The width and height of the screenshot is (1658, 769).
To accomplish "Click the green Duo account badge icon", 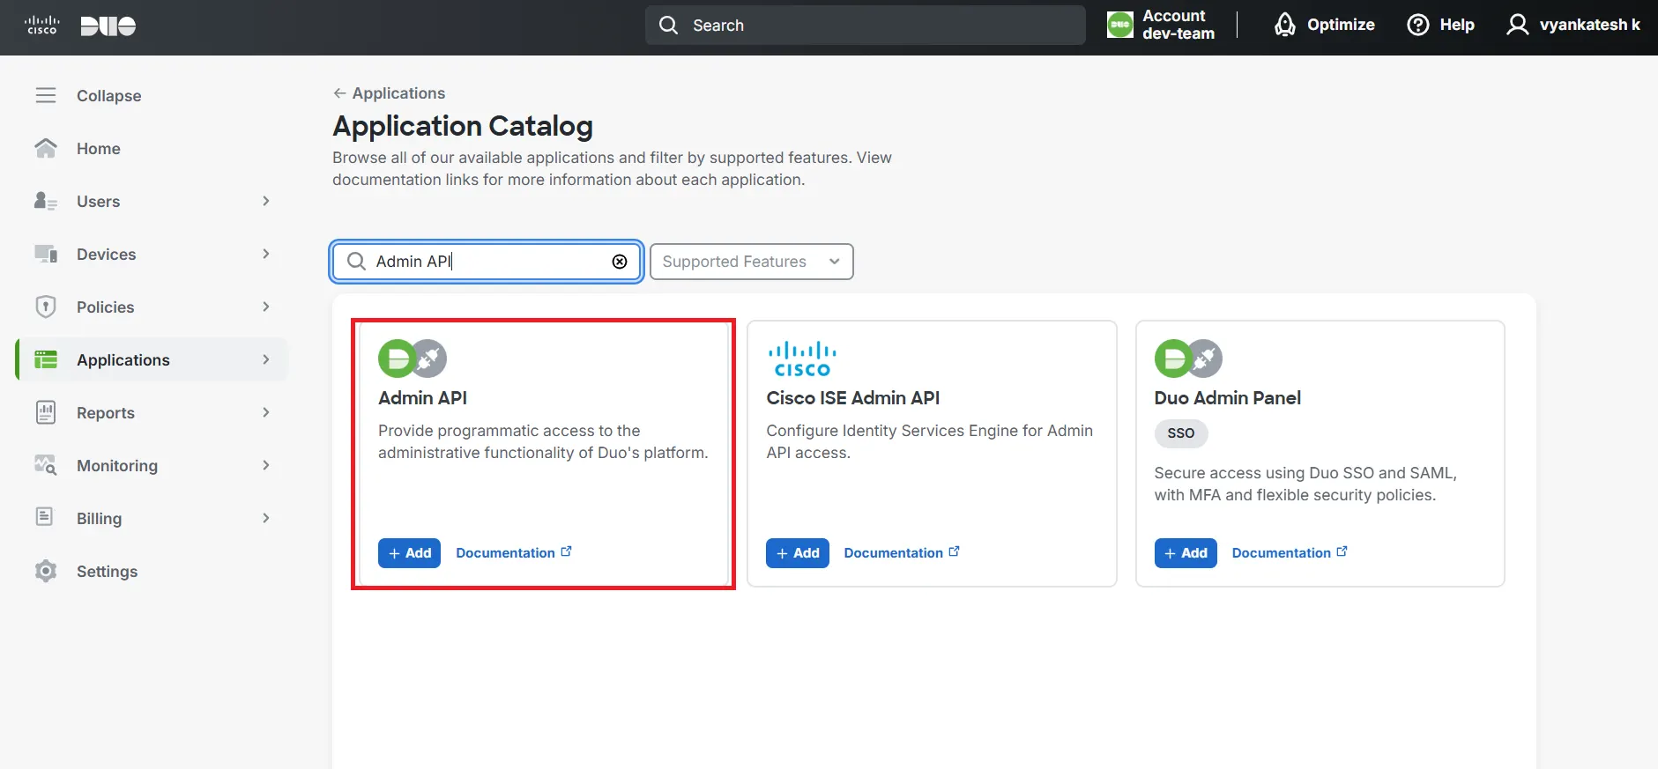I will (x=1120, y=25).
